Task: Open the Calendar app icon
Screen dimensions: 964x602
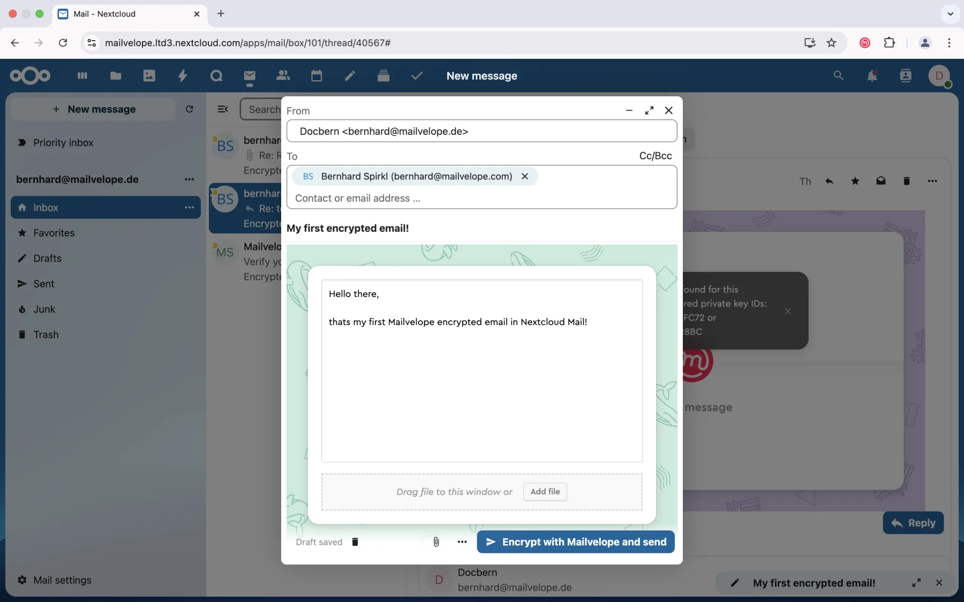Action: click(317, 76)
